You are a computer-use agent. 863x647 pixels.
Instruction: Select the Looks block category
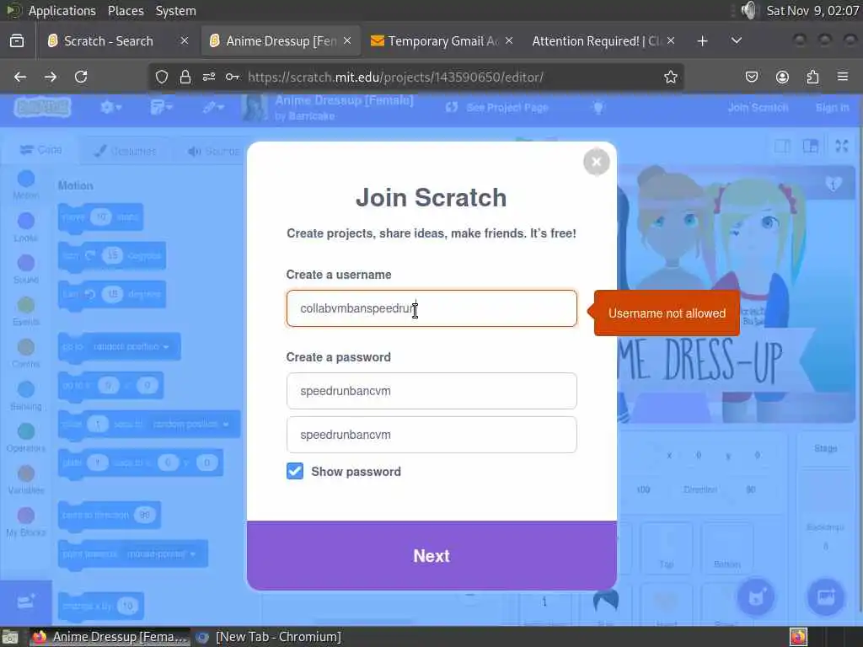(25, 227)
